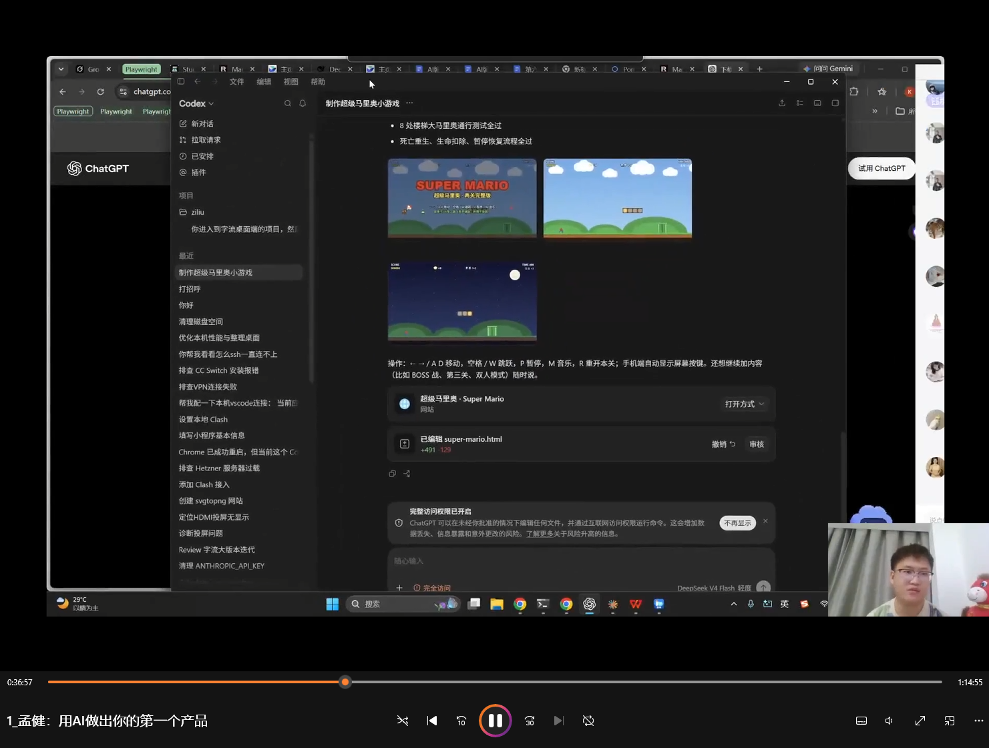989x748 pixels.
Task: Open the 打开方式 dropdown for Super Mario
Action: (x=744, y=404)
